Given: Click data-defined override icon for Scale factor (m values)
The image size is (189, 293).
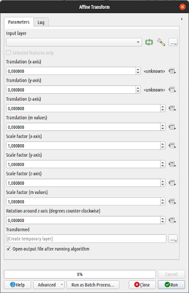Looking at the screenshot, I should point(172,201).
